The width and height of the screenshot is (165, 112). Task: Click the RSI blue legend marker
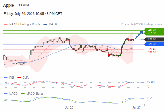coord(6,78)
